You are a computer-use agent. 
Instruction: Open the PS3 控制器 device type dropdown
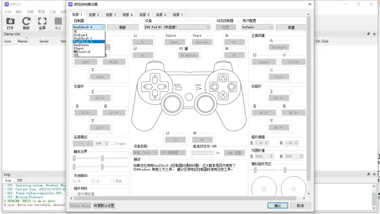click(x=173, y=152)
